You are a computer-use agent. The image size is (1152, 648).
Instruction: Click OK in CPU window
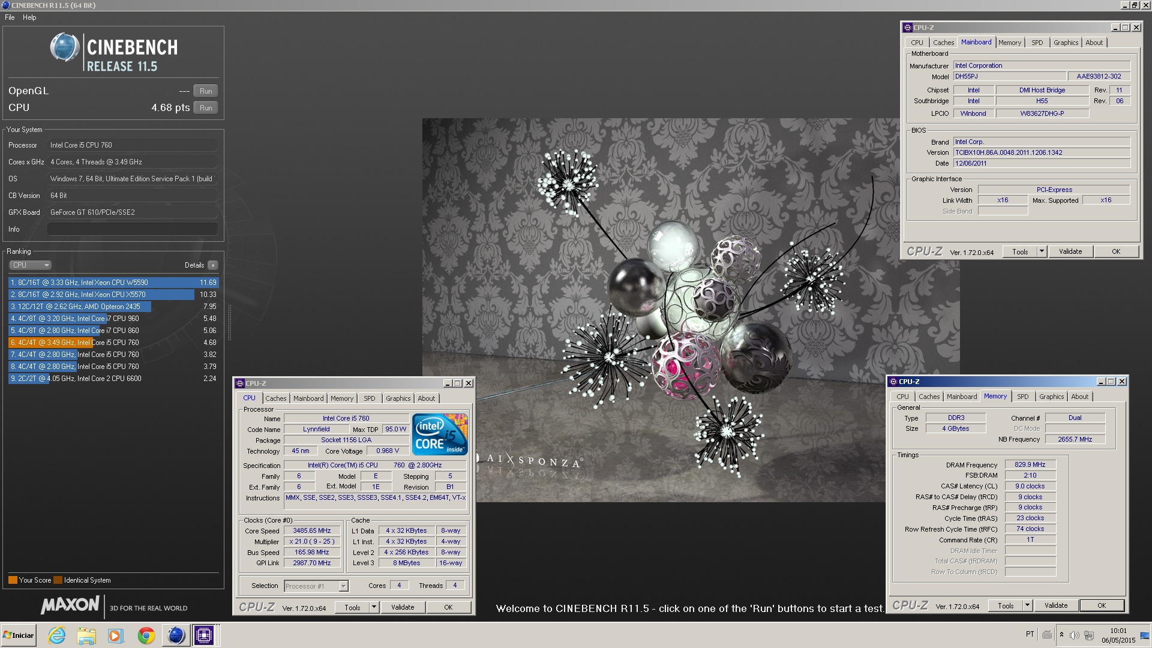point(448,607)
